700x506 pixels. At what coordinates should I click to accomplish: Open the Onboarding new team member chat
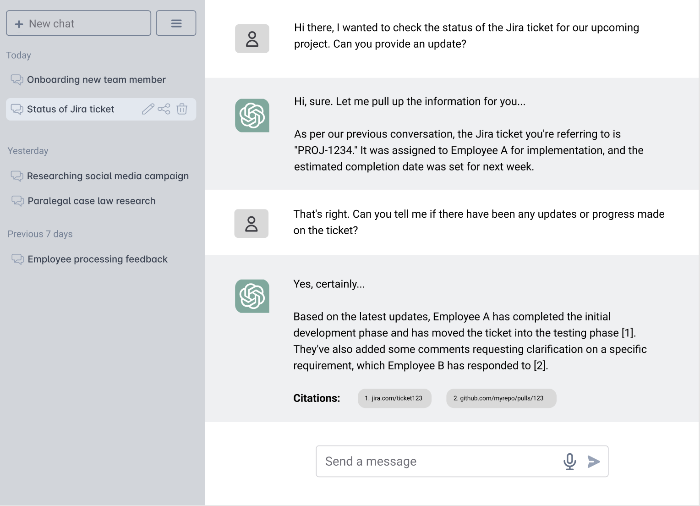pos(96,80)
